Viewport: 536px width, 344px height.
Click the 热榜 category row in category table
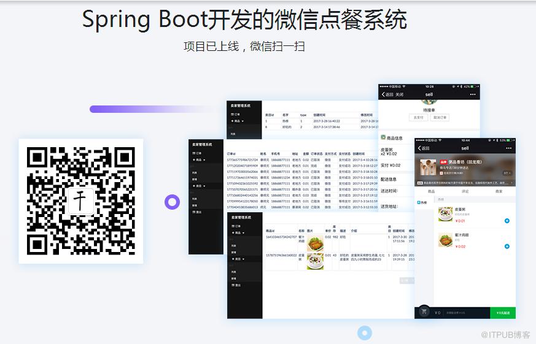tap(321, 121)
